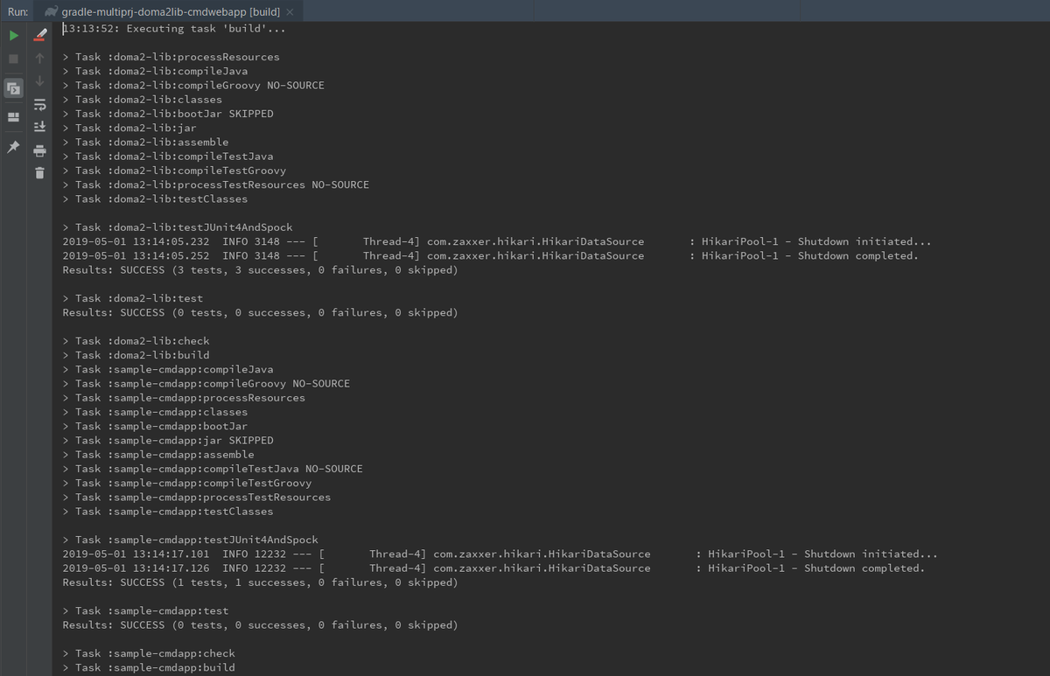Clear console using the trash icon

point(39,172)
